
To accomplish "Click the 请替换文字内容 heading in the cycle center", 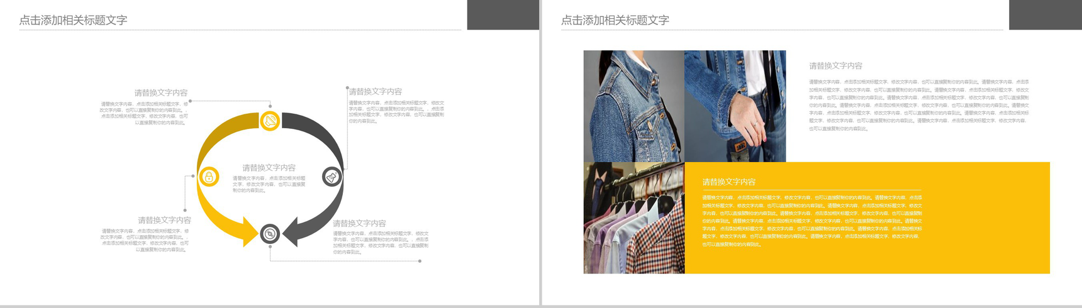I will [x=269, y=168].
